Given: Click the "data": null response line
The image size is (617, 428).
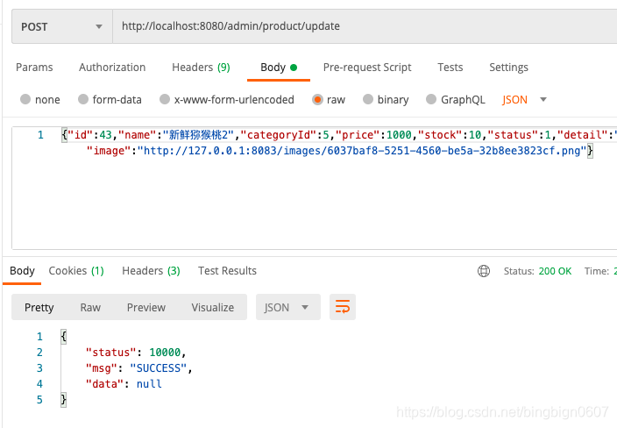Looking at the screenshot, I should pyautogui.click(x=124, y=383).
